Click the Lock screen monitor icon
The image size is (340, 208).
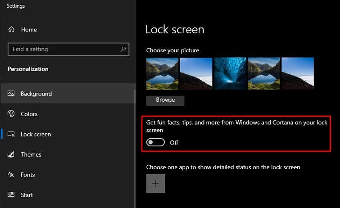pos(11,134)
